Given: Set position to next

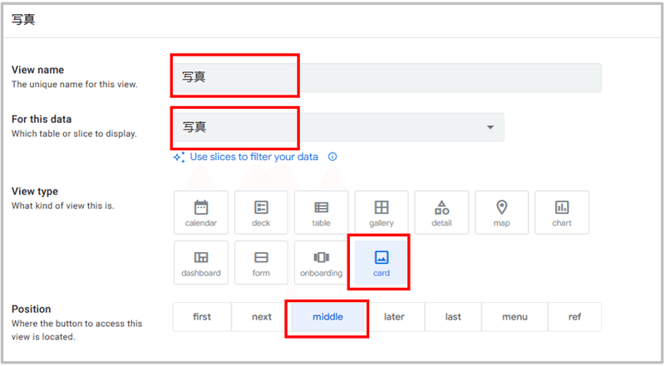Looking at the screenshot, I should [x=262, y=317].
